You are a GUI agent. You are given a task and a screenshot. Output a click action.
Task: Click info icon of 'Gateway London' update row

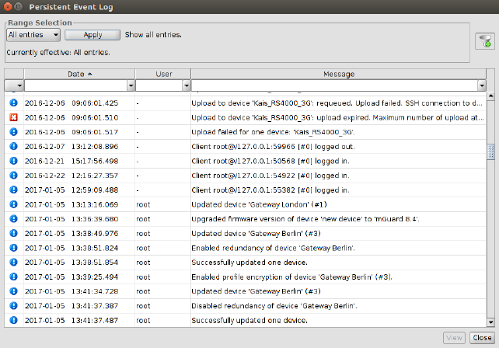point(13,204)
